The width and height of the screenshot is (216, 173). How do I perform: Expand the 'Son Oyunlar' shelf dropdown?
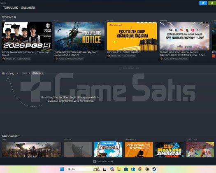click(x=11, y=136)
